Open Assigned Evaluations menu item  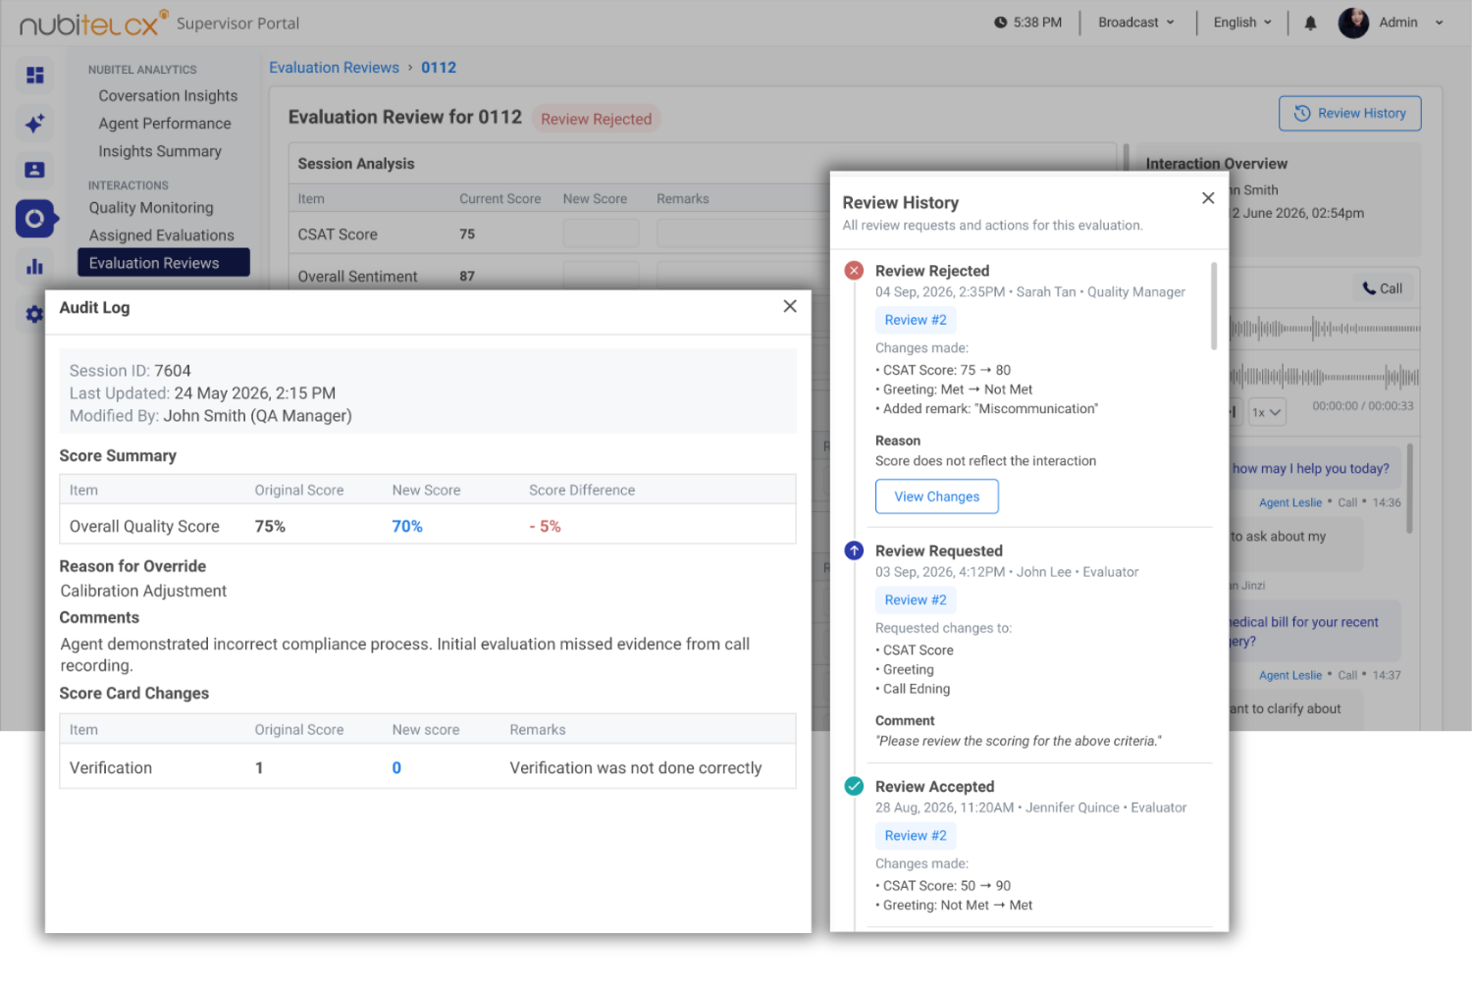162,234
